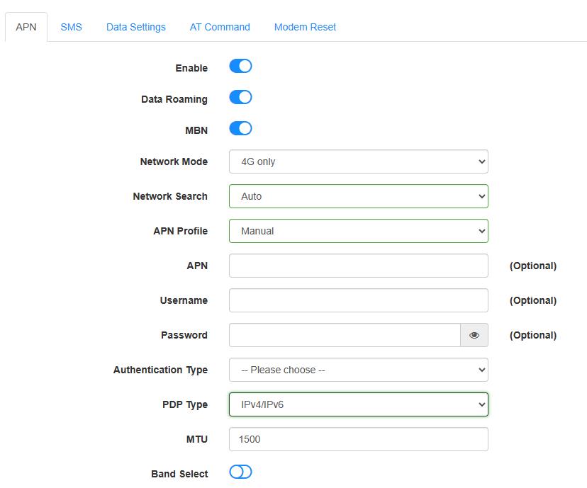Switch to the SMS tab
The height and width of the screenshot is (488, 587).
click(71, 27)
